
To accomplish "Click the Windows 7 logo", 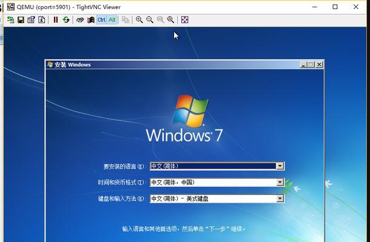I will point(184,119).
